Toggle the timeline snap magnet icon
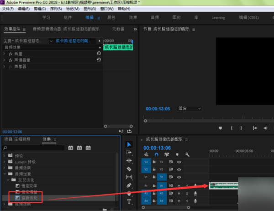 point(156,154)
